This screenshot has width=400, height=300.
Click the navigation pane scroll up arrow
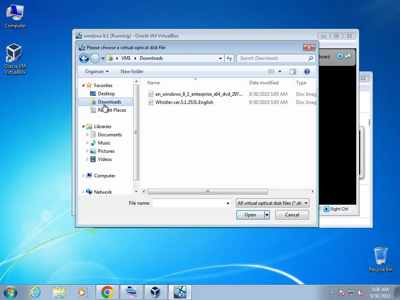(x=136, y=81)
